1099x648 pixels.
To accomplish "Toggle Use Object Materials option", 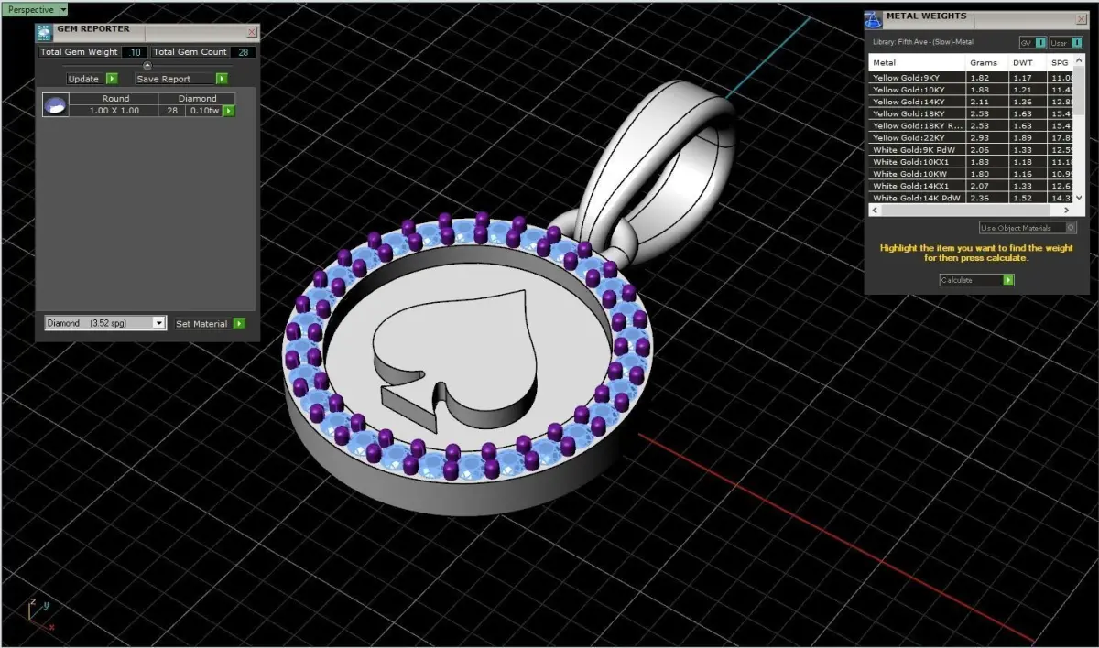I will pyautogui.click(x=1028, y=228).
